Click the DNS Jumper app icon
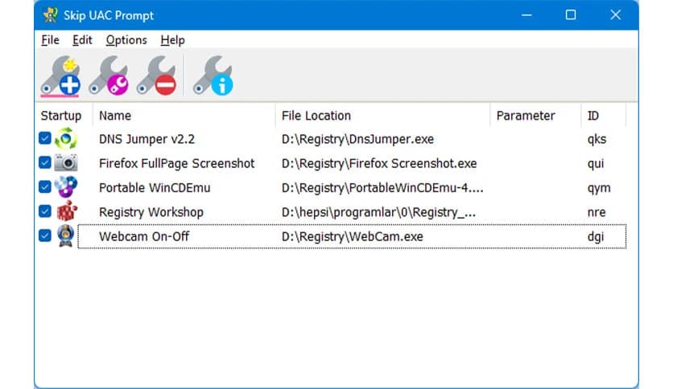Screen dimensions: 673x389 pos(66,139)
